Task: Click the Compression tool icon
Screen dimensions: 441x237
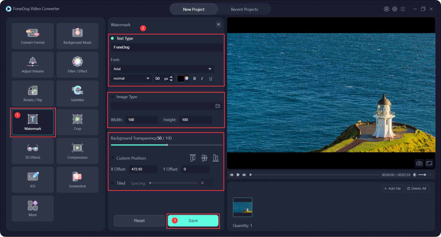Action: point(77,148)
